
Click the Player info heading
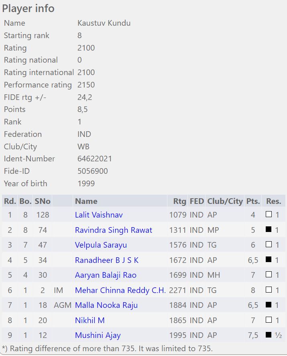click(x=28, y=8)
